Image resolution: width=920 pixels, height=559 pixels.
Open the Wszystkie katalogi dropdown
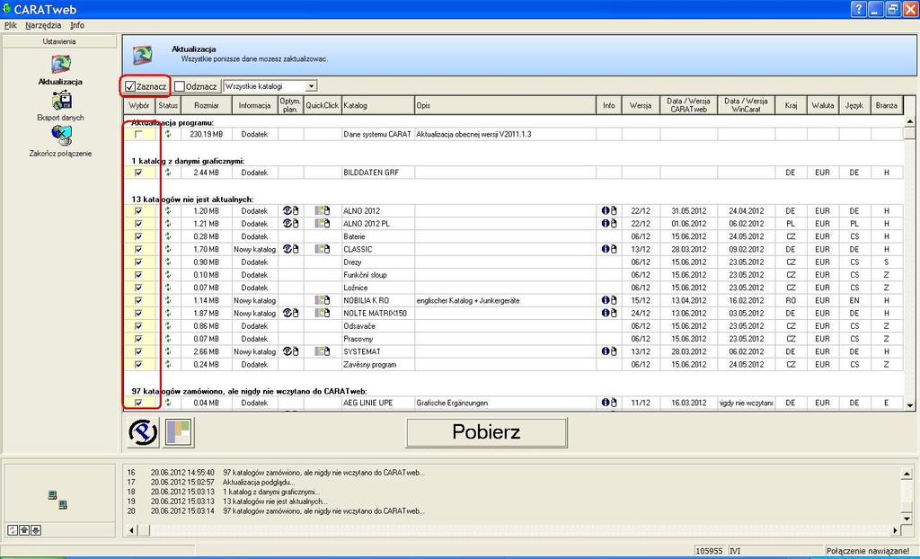[x=311, y=86]
